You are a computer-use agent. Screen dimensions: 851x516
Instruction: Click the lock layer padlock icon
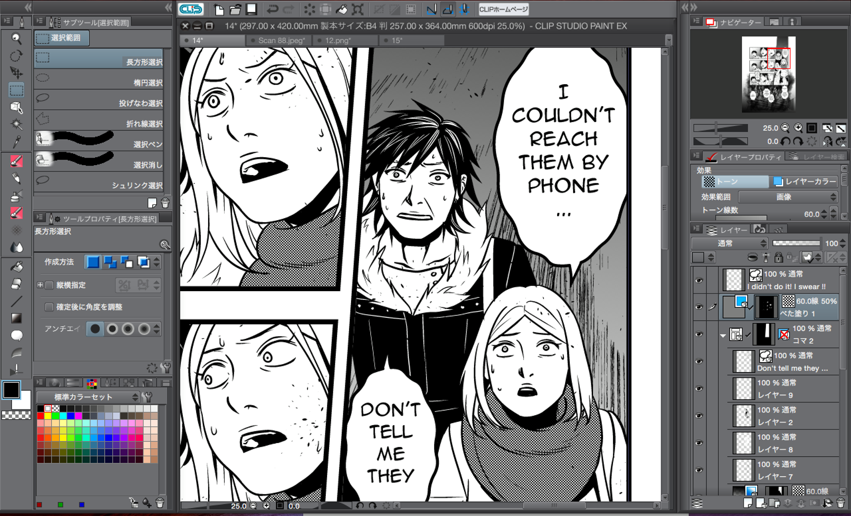778,257
